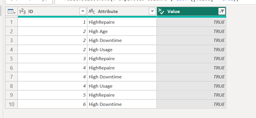The image size is (256, 118).
Task: Click the Value column true/false type icon
Action: pos(161,11)
